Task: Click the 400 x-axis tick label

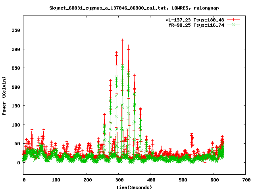Action: [151, 180]
